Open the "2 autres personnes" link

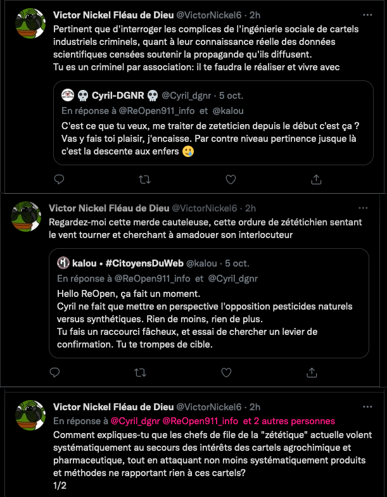click(289, 421)
